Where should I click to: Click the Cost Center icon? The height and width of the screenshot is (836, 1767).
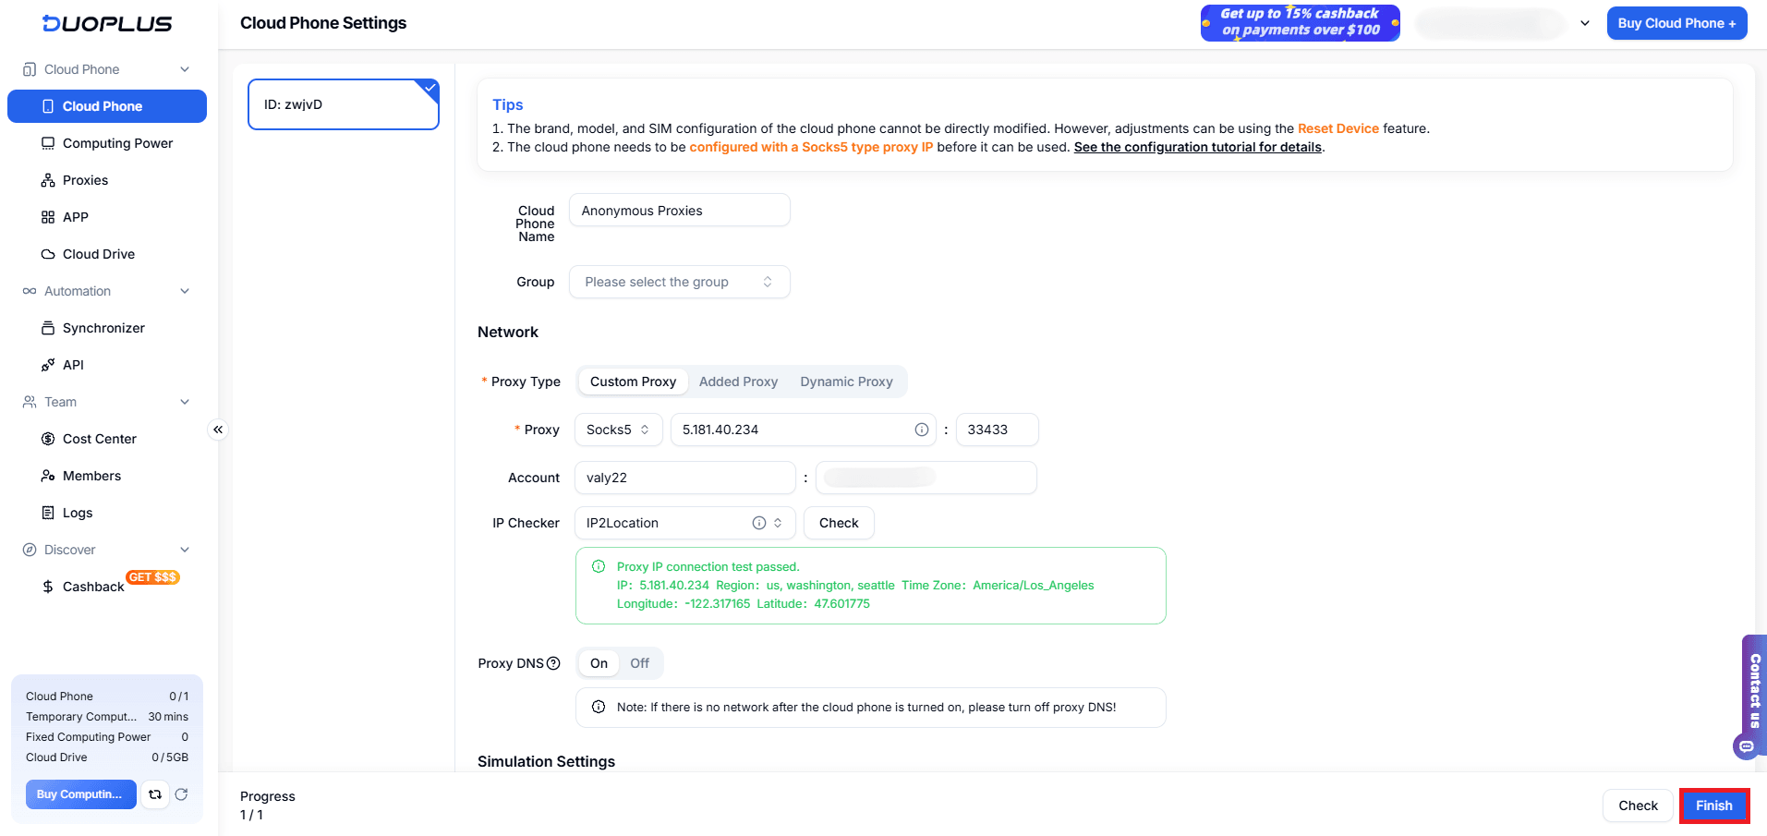pyautogui.click(x=48, y=439)
